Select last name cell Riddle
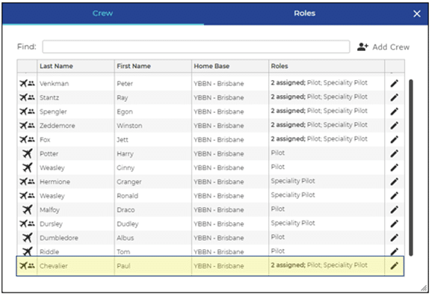432x297 pixels. click(x=75, y=251)
